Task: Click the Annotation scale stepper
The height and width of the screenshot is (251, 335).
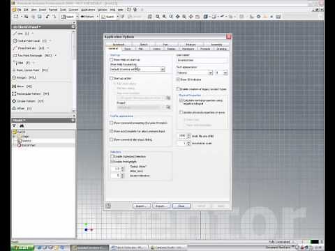Action: (x=188, y=144)
